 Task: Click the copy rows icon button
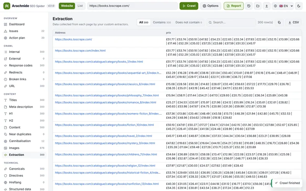coord(279,23)
